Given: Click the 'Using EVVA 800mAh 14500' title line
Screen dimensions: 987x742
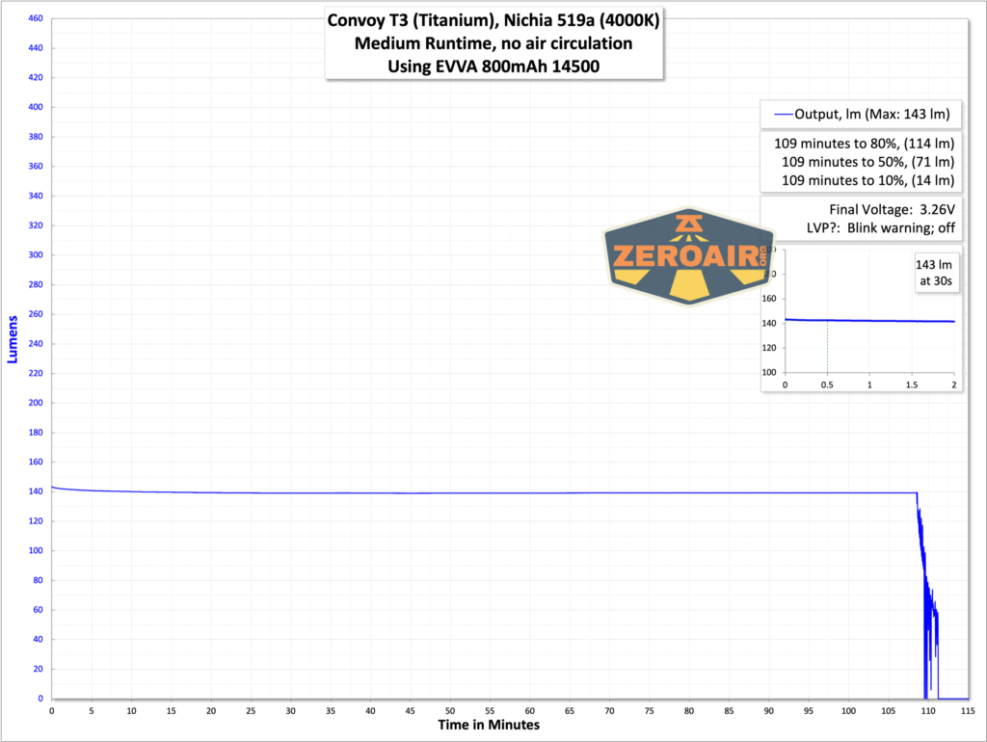Looking at the screenshot, I should pos(493,66).
